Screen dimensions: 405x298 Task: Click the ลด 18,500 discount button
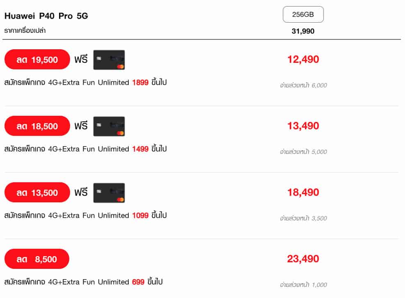pyautogui.click(x=37, y=126)
